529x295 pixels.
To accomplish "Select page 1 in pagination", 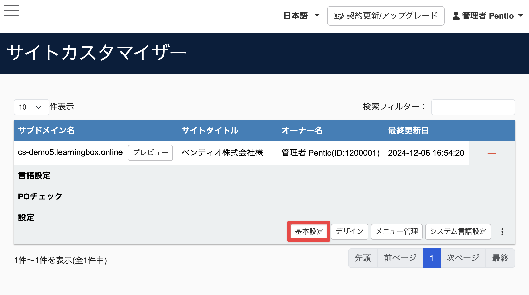I will (432, 258).
